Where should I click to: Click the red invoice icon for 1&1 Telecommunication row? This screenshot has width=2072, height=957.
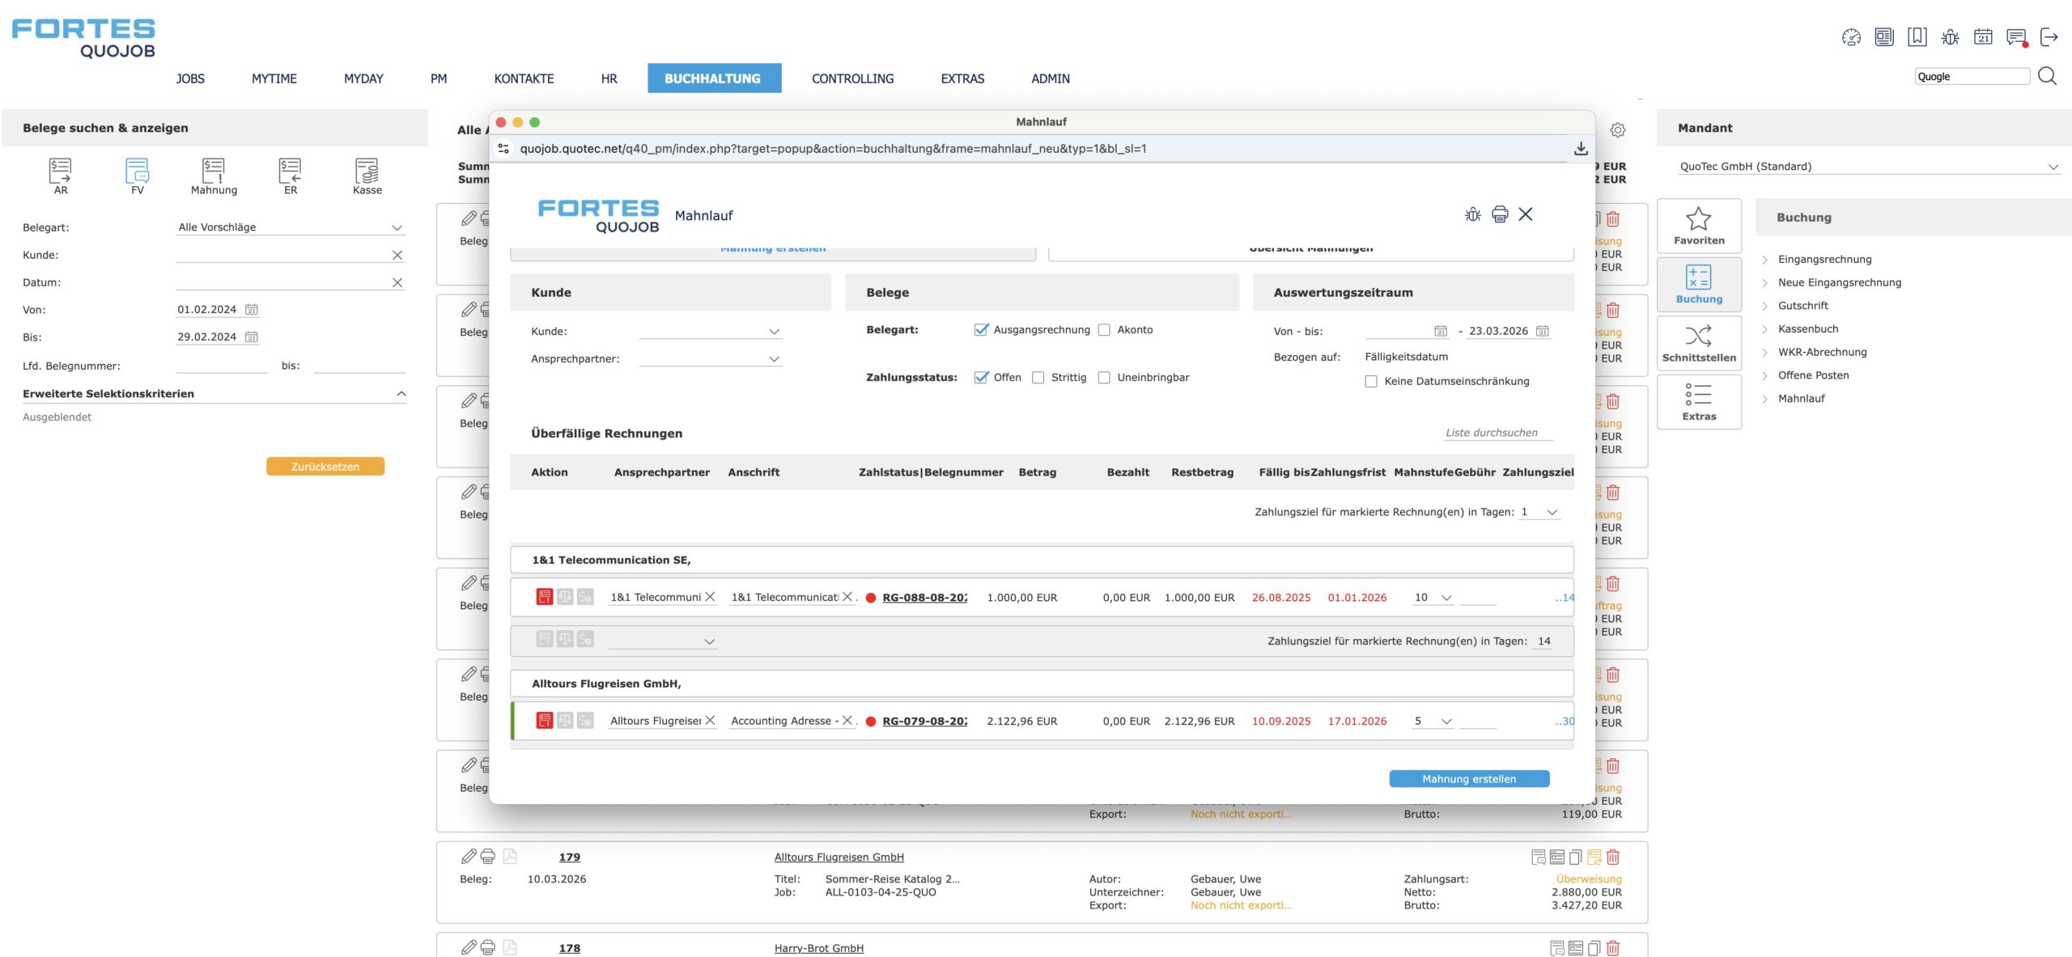click(544, 597)
